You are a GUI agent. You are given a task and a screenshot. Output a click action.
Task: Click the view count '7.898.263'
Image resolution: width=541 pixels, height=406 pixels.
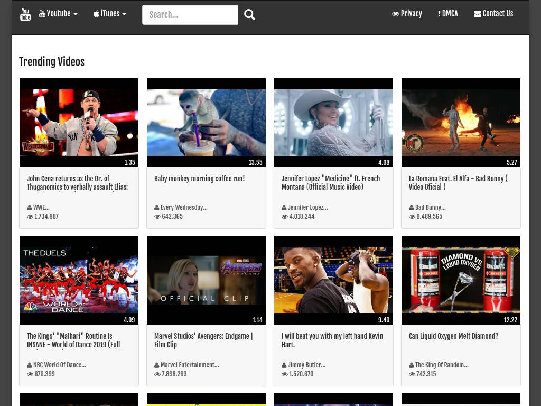coord(174,374)
